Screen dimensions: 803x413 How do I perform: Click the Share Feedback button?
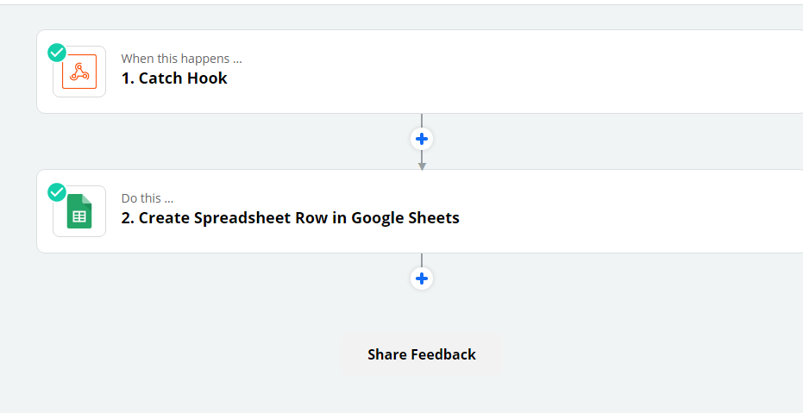(x=422, y=354)
